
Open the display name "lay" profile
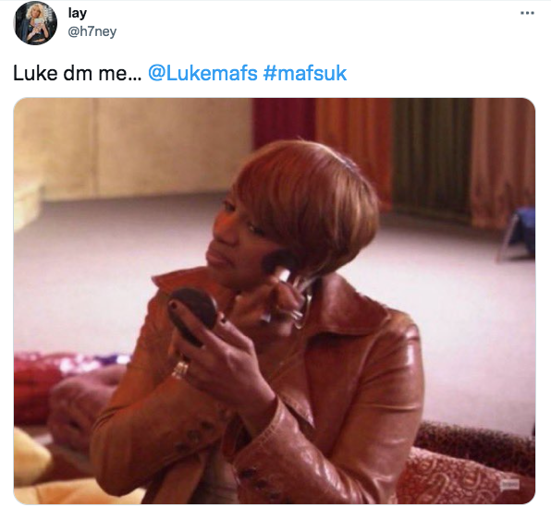[x=77, y=13]
